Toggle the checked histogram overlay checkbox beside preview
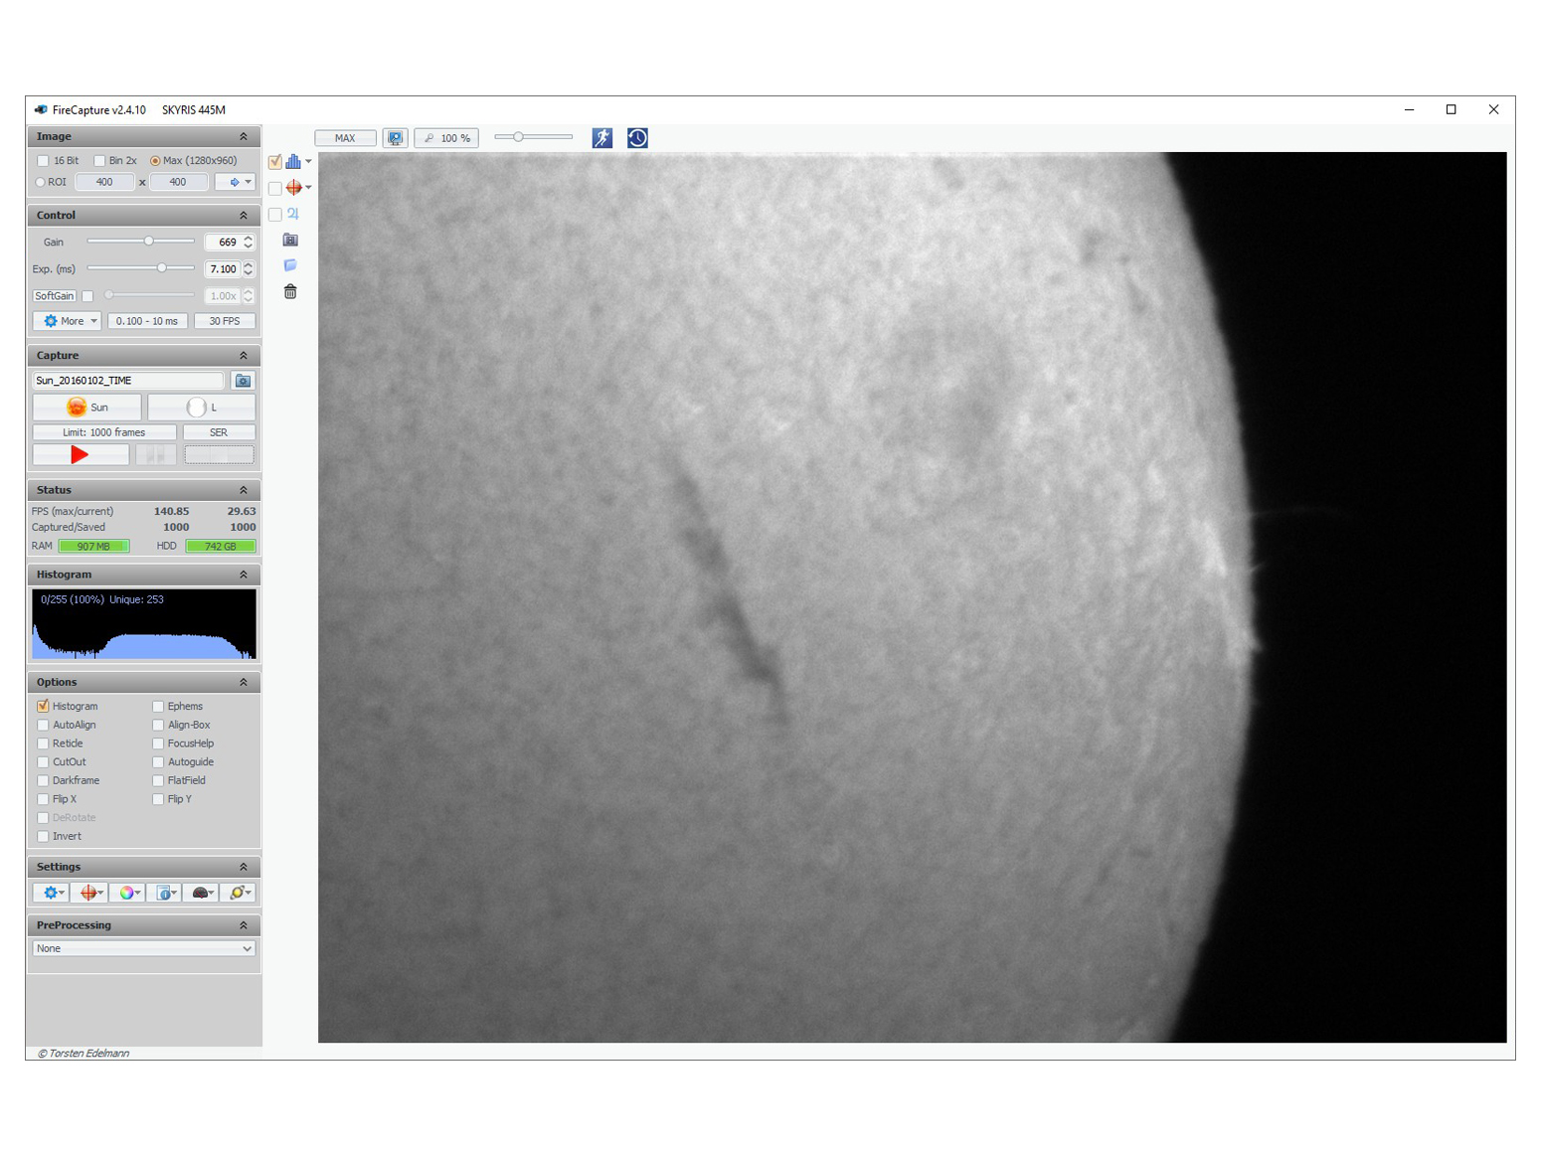Viewport: 1541px width, 1157px height. pos(275,161)
